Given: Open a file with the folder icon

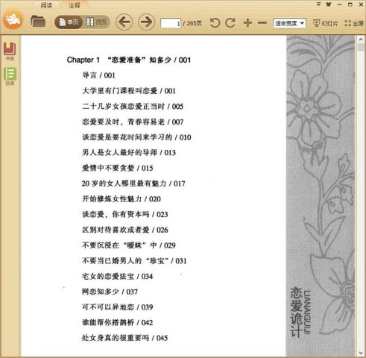Looking at the screenshot, I should 38,21.
